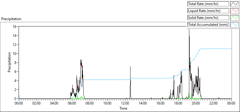240x112 pixels.
Task: Click the 08:00 time axis label
Action: (89, 103)
